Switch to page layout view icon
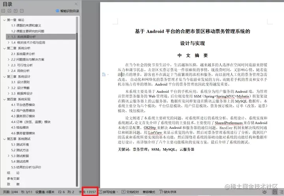Viewport: 284px width, 196px height. click(x=275, y=192)
